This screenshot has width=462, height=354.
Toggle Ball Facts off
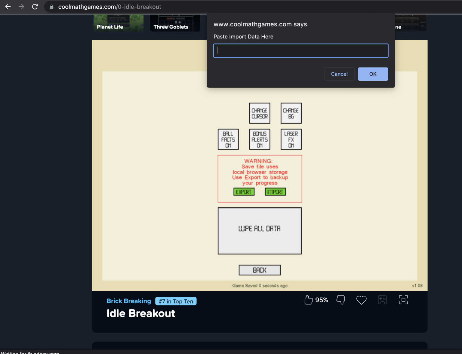[x=228, y=139]
